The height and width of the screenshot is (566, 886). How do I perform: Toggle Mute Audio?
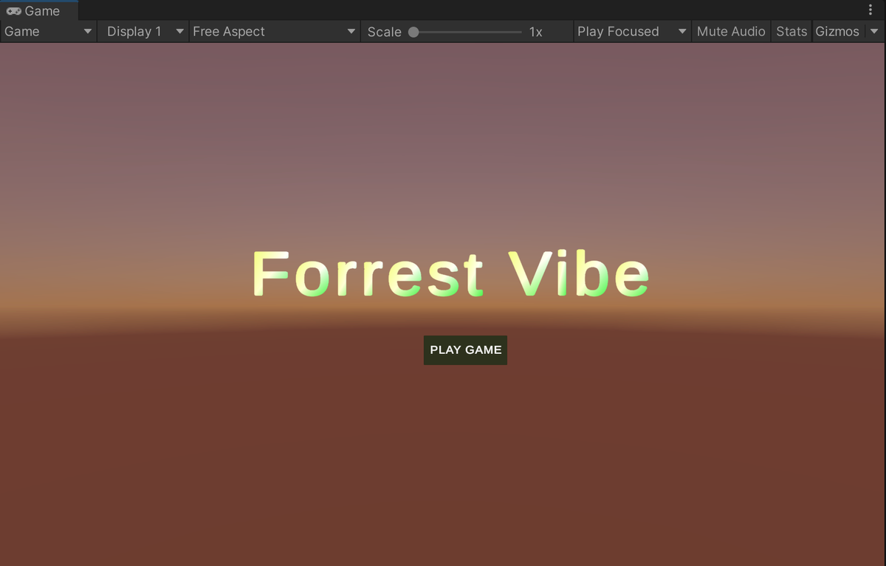pos(731,32)
